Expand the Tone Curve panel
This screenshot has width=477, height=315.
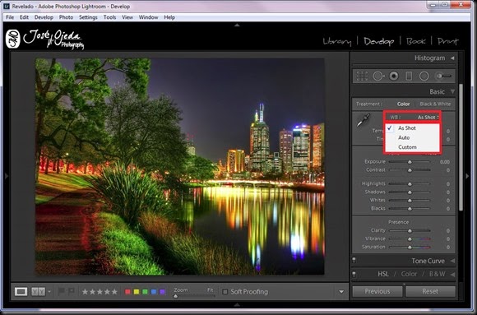click(x=452, y=261)
